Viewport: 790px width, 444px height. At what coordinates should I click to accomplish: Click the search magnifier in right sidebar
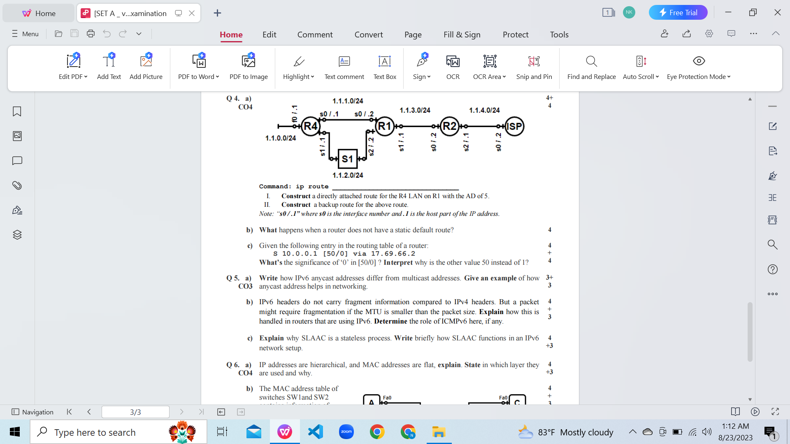tap(772, 245)
